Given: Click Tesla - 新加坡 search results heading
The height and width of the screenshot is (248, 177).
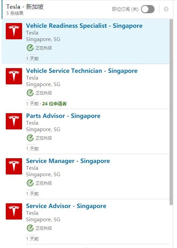Looking at the screenshot, I should [x=25, y=7].
